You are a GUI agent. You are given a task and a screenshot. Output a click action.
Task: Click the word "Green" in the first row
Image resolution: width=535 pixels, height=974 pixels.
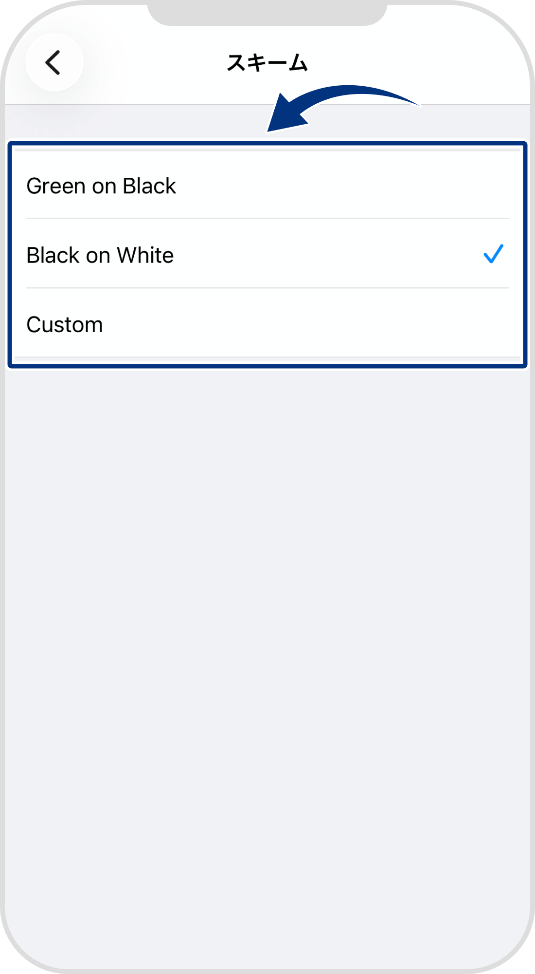(56, 186)
